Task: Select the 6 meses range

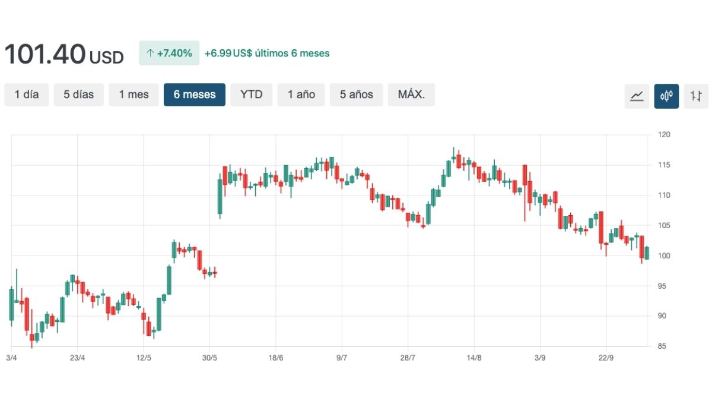Action: tap(195, 94)
